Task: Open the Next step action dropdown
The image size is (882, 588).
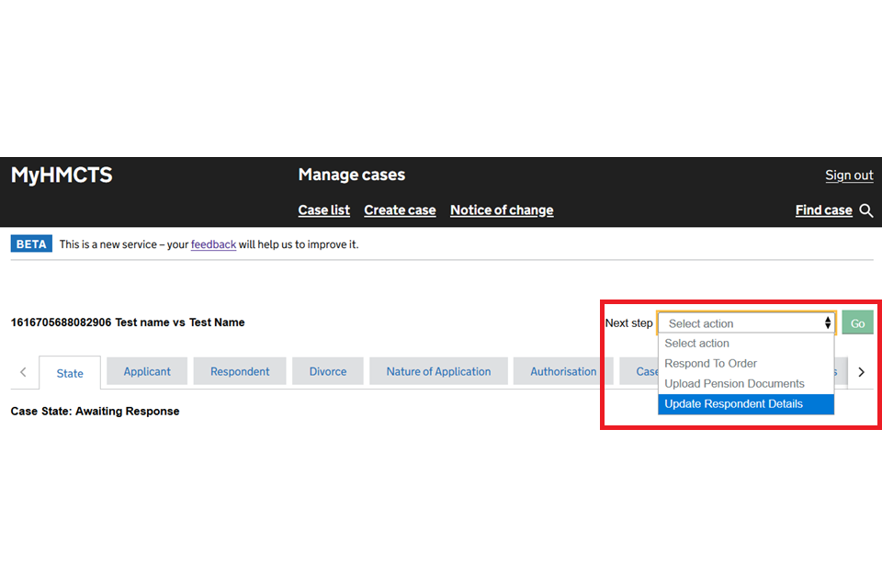Action: tap(746, 323)
